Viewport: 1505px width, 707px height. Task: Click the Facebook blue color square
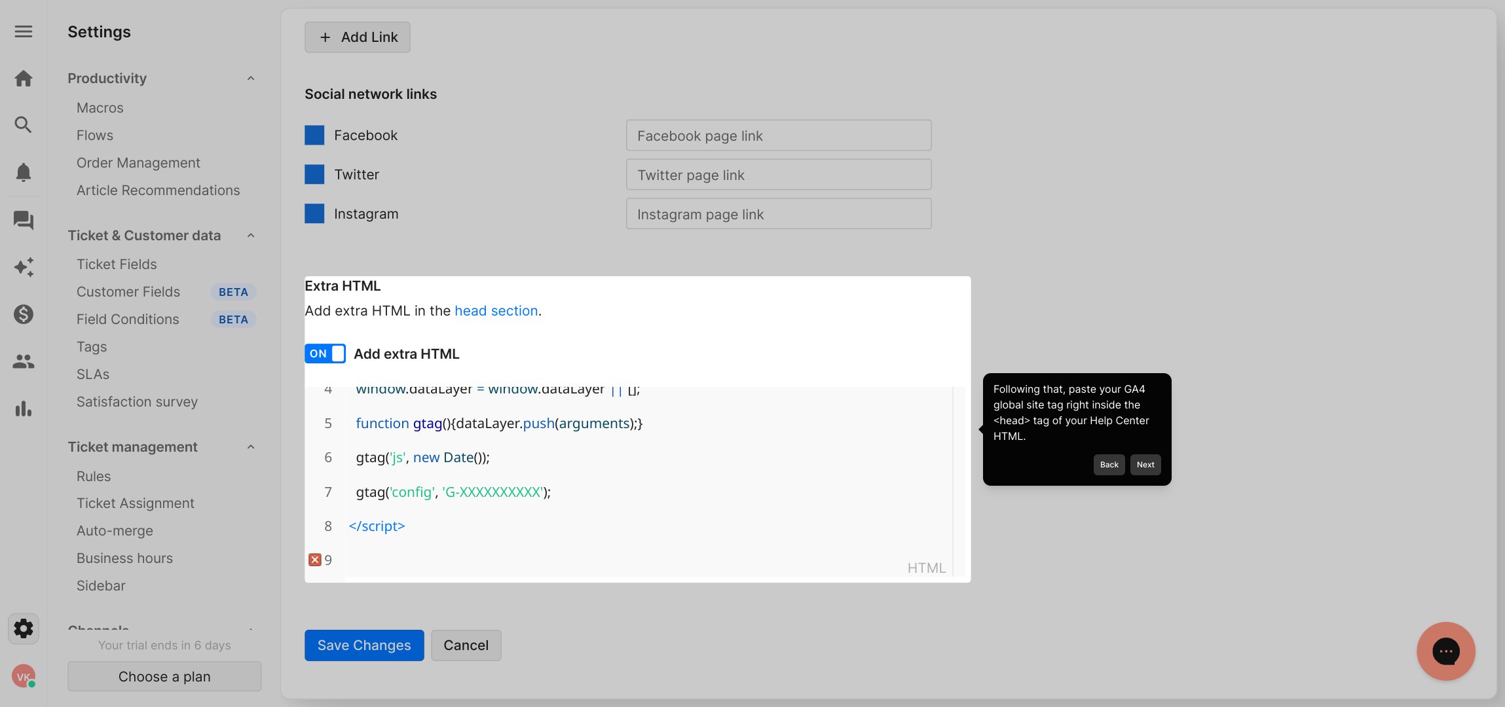click(x=314, y=136)
